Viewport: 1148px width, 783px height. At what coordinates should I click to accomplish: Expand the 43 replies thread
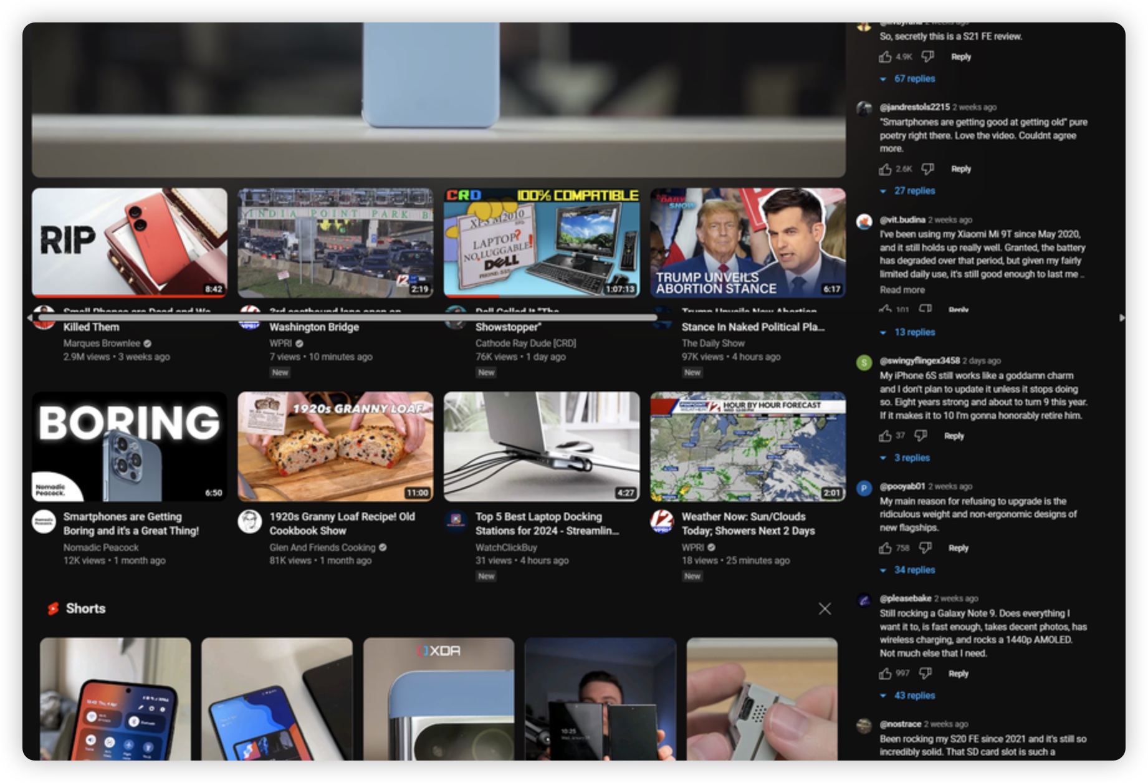click(x=907, y=696)
